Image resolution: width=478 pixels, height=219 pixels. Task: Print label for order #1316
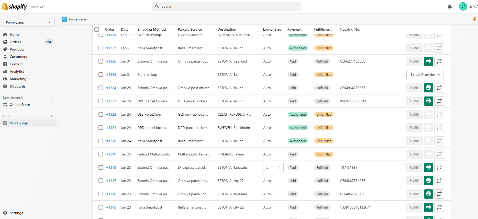coord(428,194)
